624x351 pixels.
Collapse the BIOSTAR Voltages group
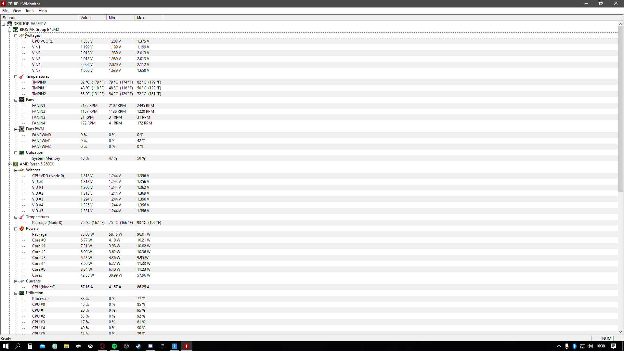point(16,36)
